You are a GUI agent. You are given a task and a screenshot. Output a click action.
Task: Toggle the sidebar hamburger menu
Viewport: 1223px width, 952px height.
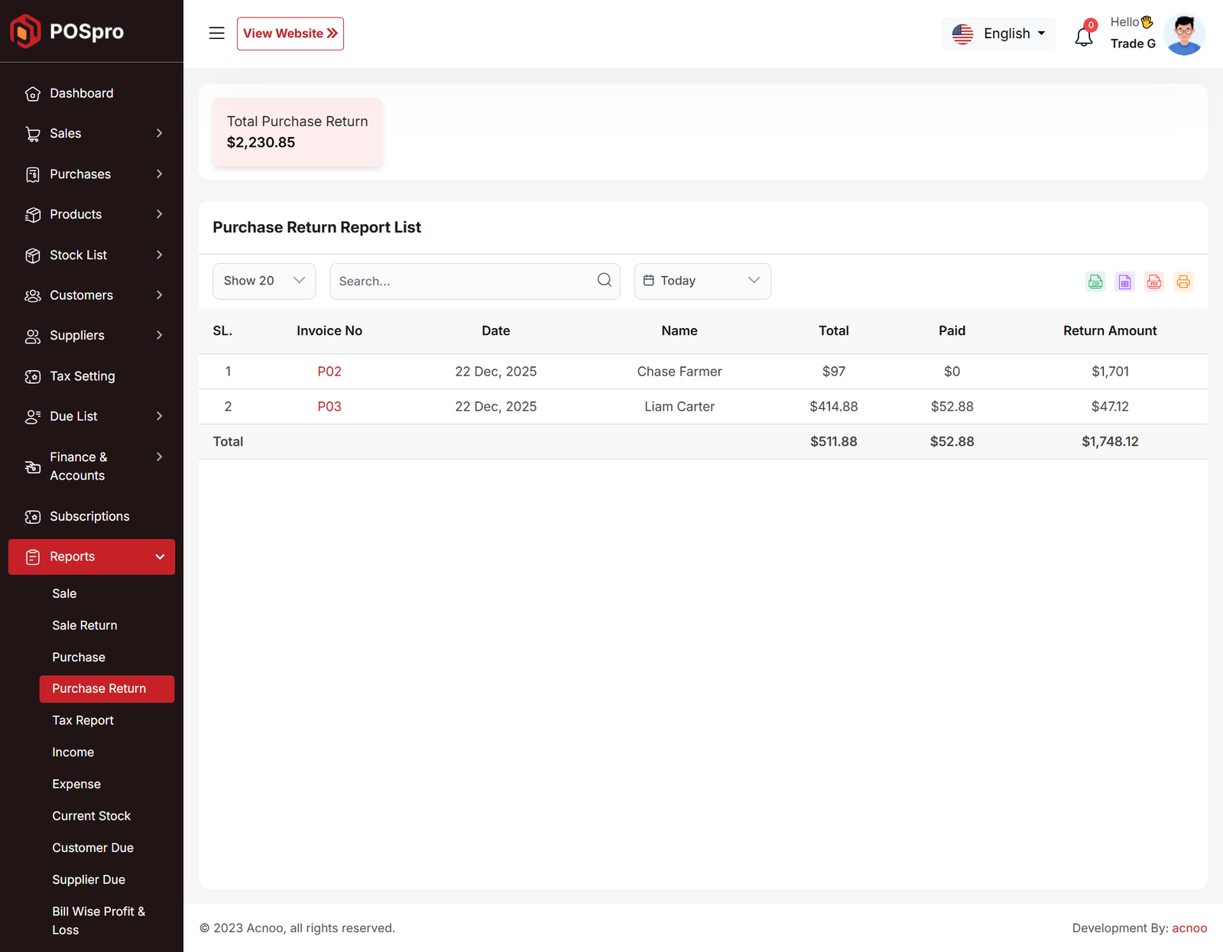point(217,34)
